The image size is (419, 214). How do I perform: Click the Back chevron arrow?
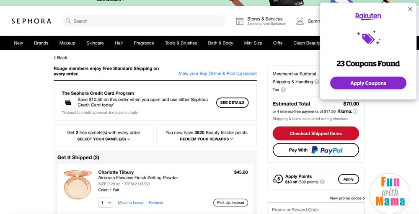[x=54, y=58]
